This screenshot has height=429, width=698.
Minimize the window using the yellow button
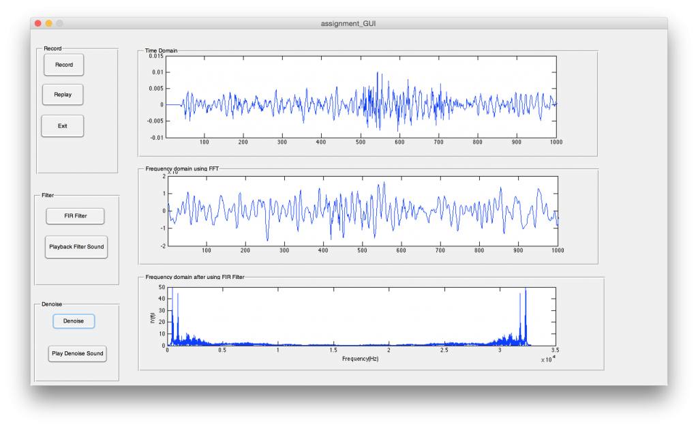coord(48,23)
